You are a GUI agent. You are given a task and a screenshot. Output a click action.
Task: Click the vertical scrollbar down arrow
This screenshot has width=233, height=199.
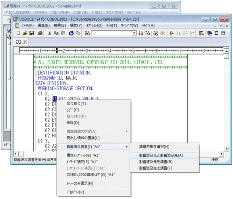tap(227, 149)
